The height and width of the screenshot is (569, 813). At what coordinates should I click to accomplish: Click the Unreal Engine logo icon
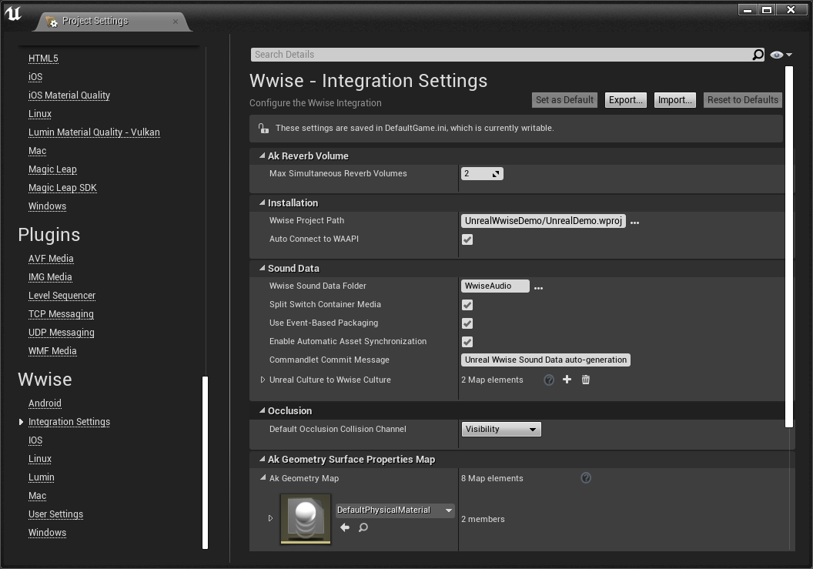(14, 14)
